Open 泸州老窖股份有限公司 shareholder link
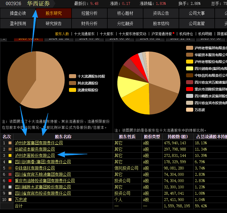227x213 pixels. pos(35,155)
